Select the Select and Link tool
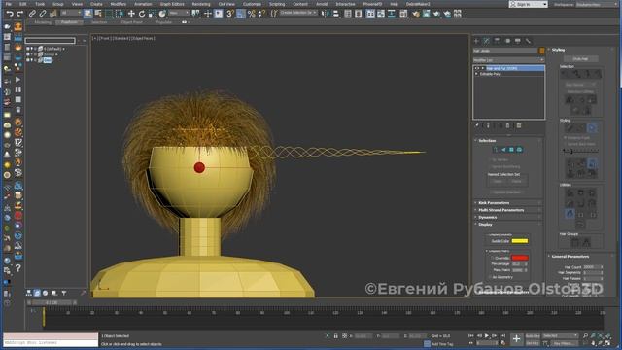 [32, 14]
